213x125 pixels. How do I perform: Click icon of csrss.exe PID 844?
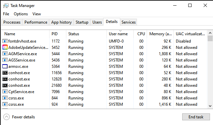5,98
